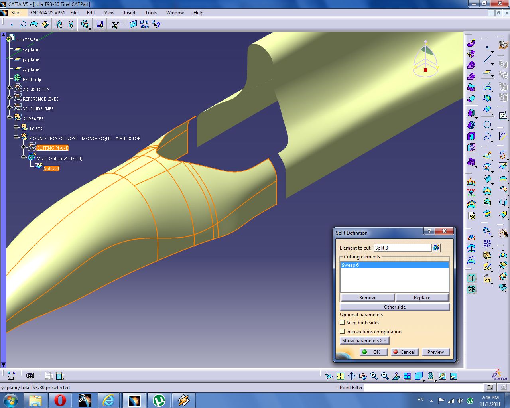510x408 pixels.
Task: Open the Insert menu
Action: tap(130, 13)
